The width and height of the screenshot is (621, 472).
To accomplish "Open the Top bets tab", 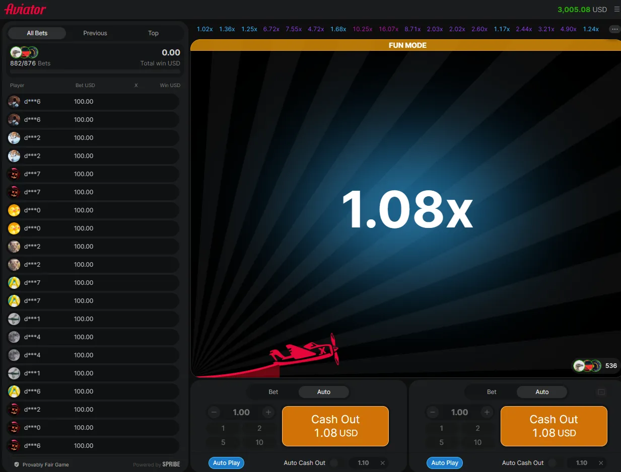I will coord(153,33).
